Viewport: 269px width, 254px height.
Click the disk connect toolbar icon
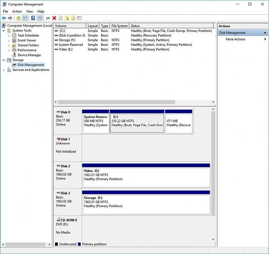click(48, 18)
